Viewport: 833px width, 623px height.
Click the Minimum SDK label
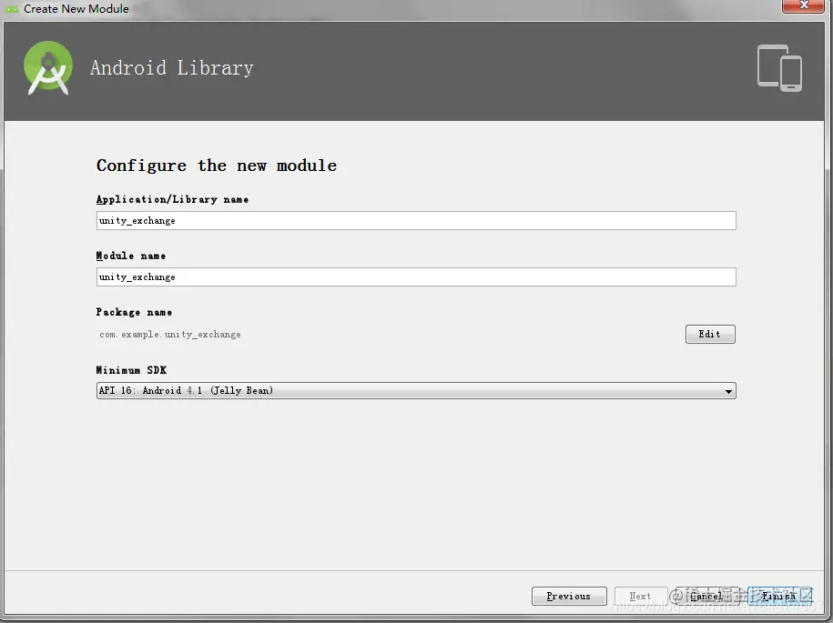[x=131, y=370]
